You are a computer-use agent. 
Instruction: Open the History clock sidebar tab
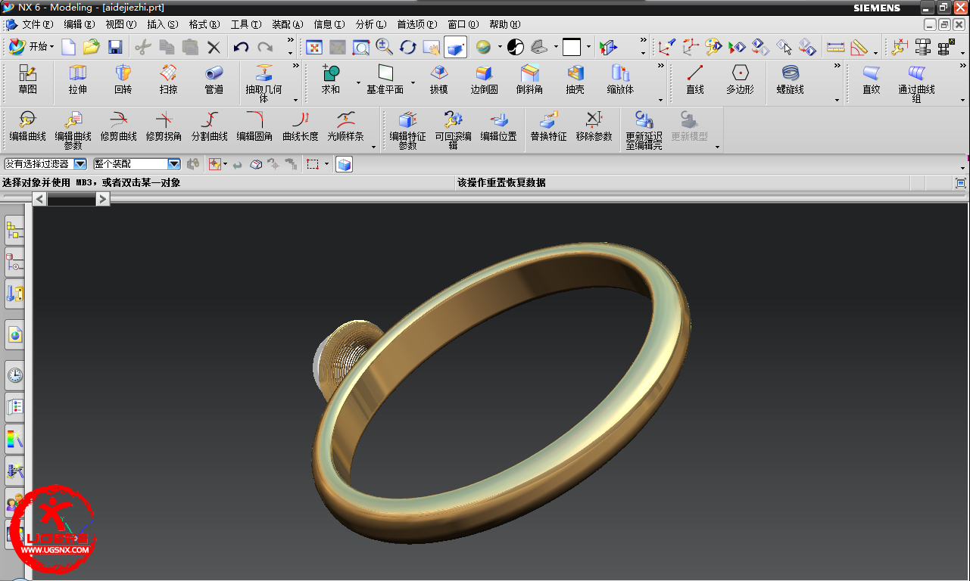tap(14, 375)
